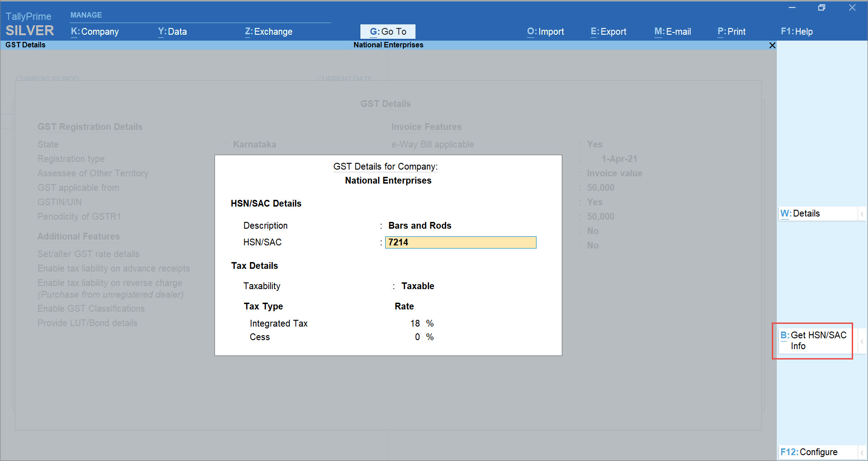Click the Tax Details heading
The image size is (868, 461).
click(254, 266)
